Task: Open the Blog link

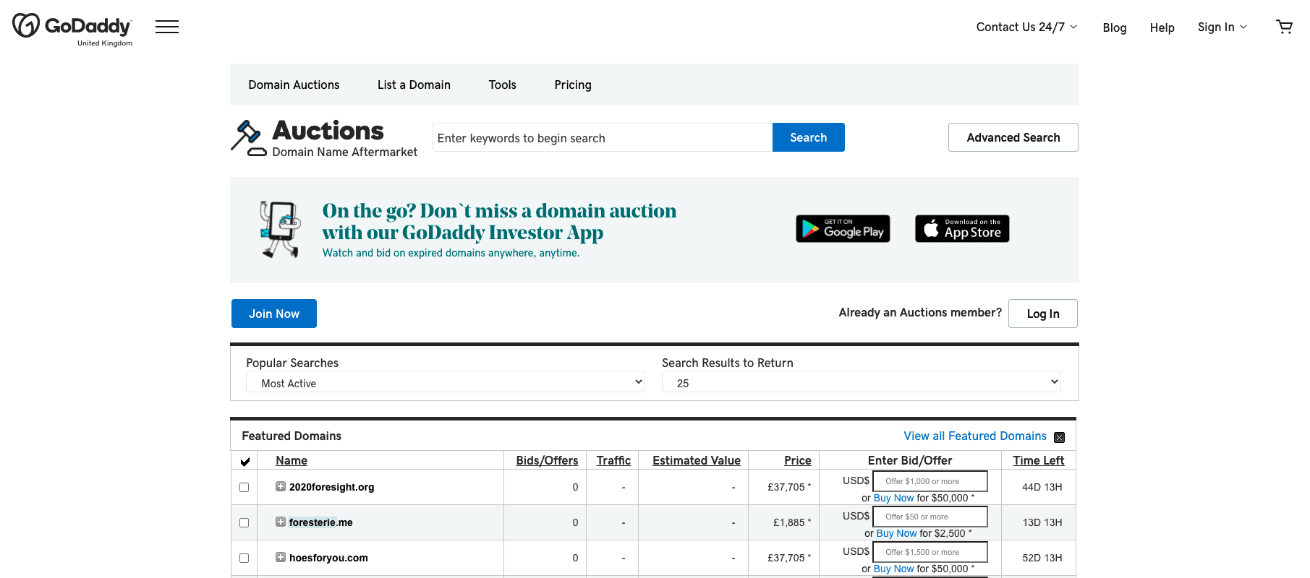Action: coord(1114,27)
